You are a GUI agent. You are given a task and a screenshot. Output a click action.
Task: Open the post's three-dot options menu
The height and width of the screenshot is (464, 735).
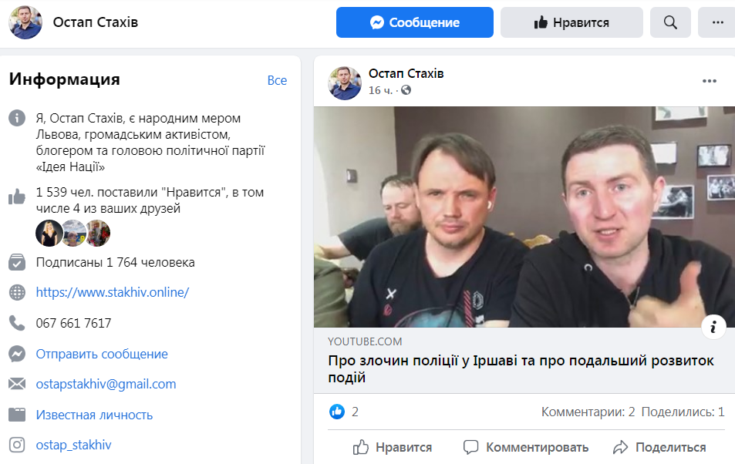coord(710,81)
